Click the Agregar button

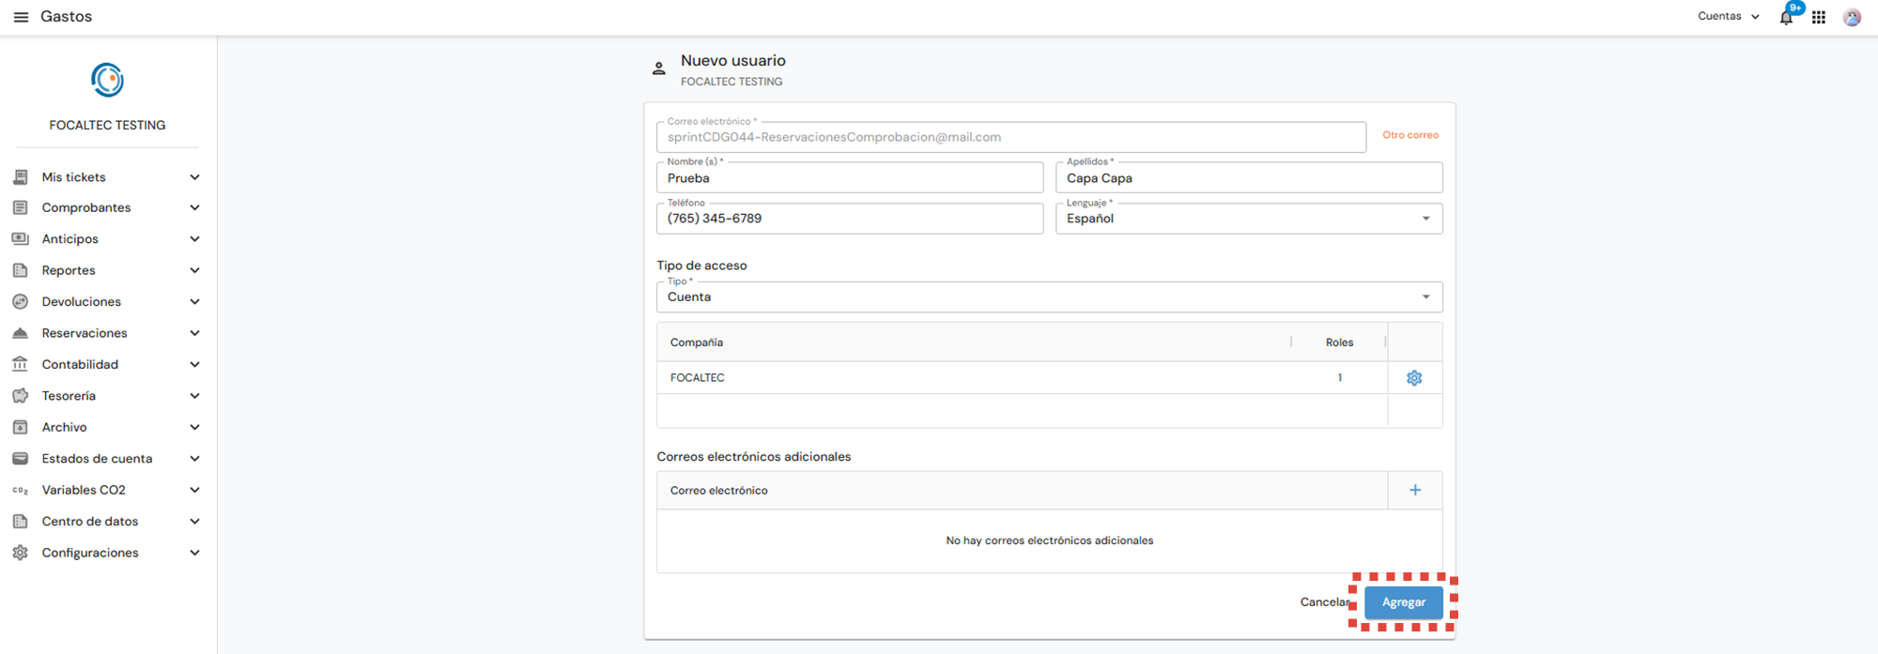click(x=1404, y=602)
